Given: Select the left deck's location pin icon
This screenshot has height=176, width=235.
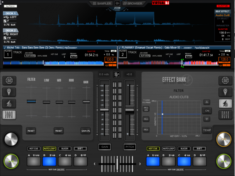Looking at the screenshot, I should click(9, 92).
